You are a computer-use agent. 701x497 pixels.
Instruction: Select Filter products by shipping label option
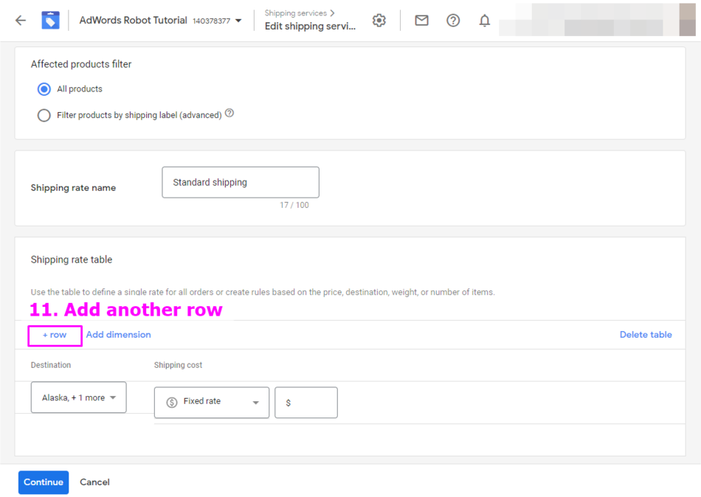pos(44,116)
